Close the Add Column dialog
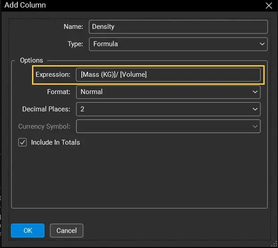This screenshot has height=248, width=278. click(269, 6)
